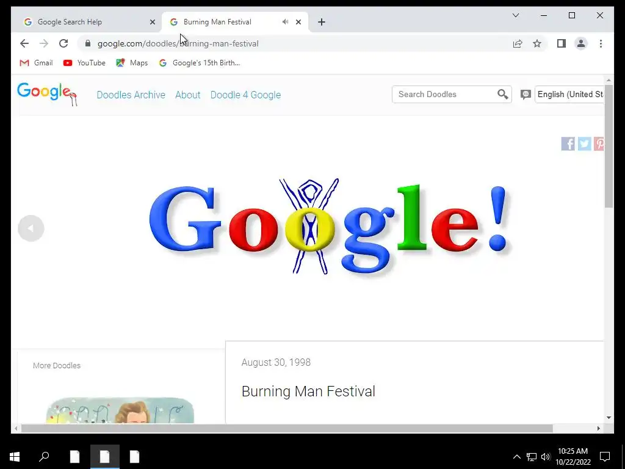Mute the Burning Man Festival tab audio
625x469 pixels.
point(286,22)
